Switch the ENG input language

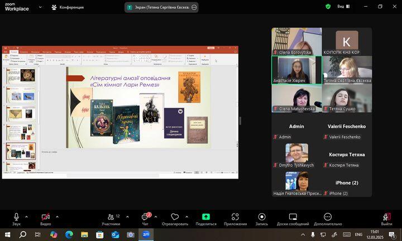[x=358, y=234]
